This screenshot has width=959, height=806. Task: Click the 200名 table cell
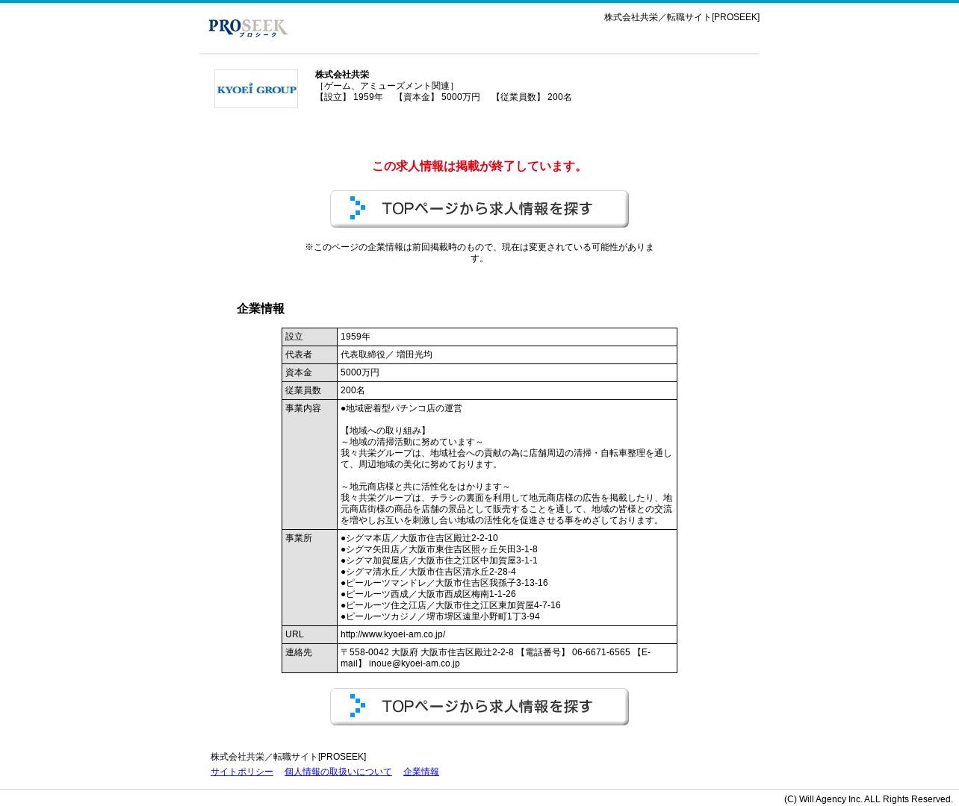point(507,391)
